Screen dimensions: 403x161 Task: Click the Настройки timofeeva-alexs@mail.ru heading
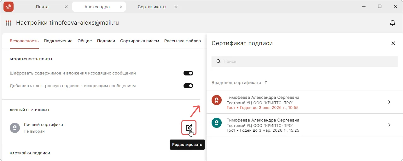click(67, 23)
